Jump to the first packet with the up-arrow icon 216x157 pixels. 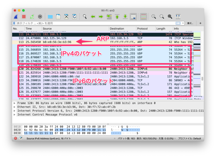[x=117, y=17]
